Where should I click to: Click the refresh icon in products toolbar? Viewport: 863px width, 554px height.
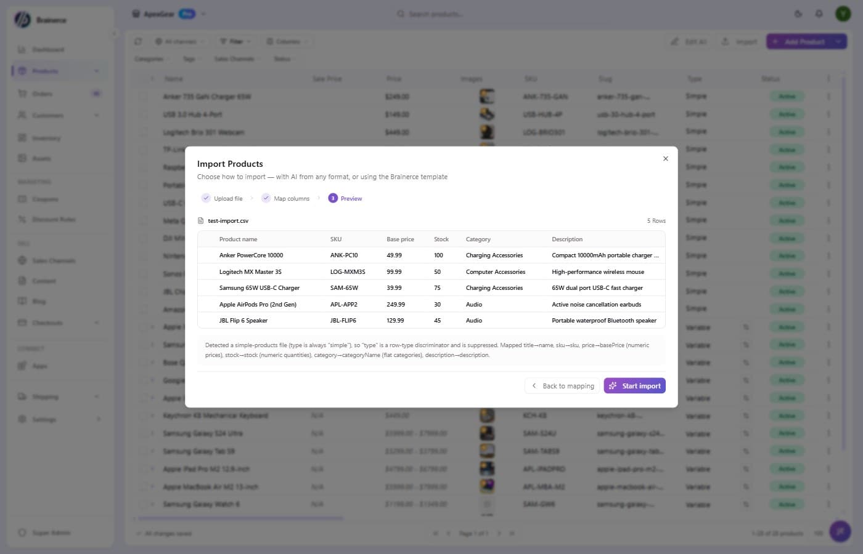coord(138,41)
